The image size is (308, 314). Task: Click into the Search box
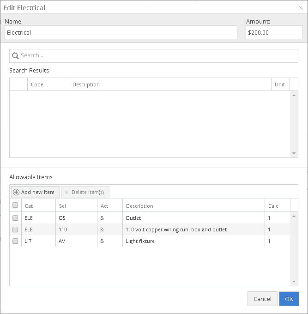[157, 55]
